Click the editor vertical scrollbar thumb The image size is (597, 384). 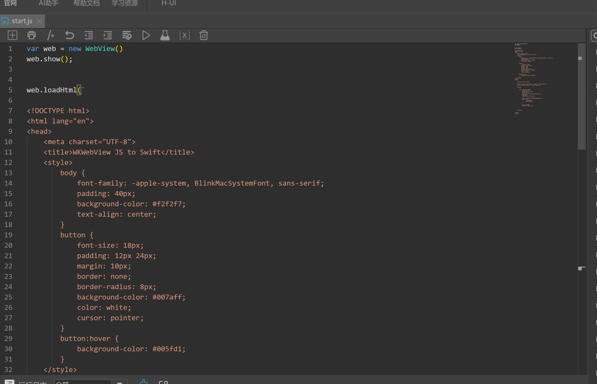tap(582, 96)
